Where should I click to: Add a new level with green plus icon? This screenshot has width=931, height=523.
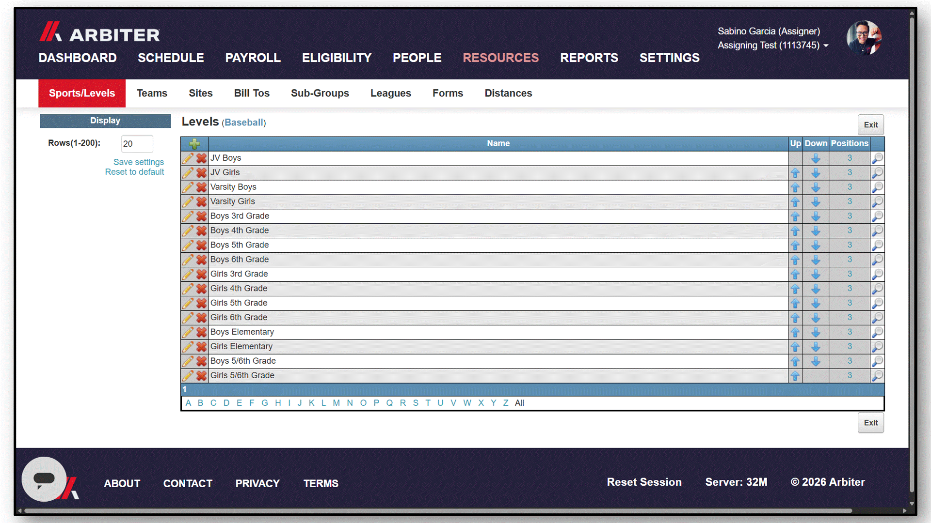tap(194, 144)
